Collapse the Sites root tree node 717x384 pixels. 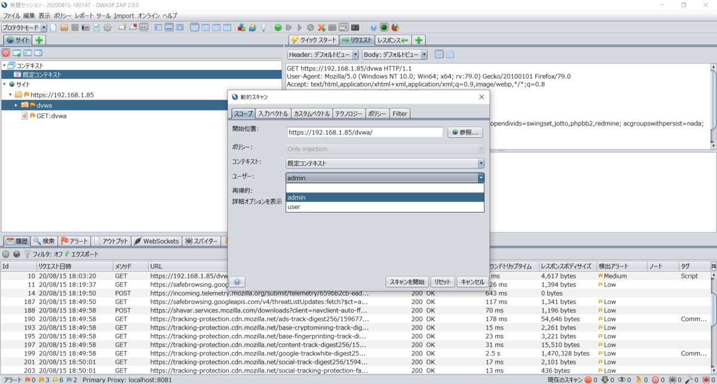pos(5,84)
